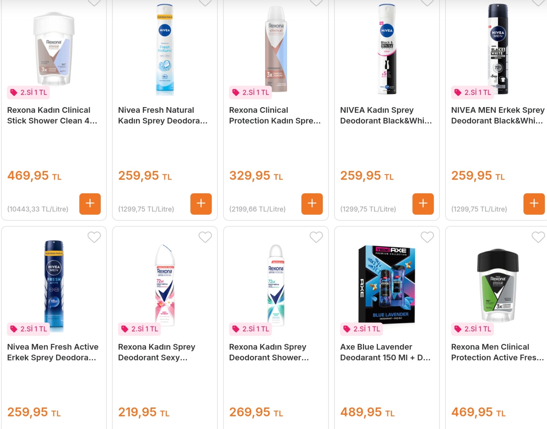The width and height of the screenshot is (547, 429).
Task: Add Nivea Fresh Natural deodorant to cart
Action: pos(201,204)
